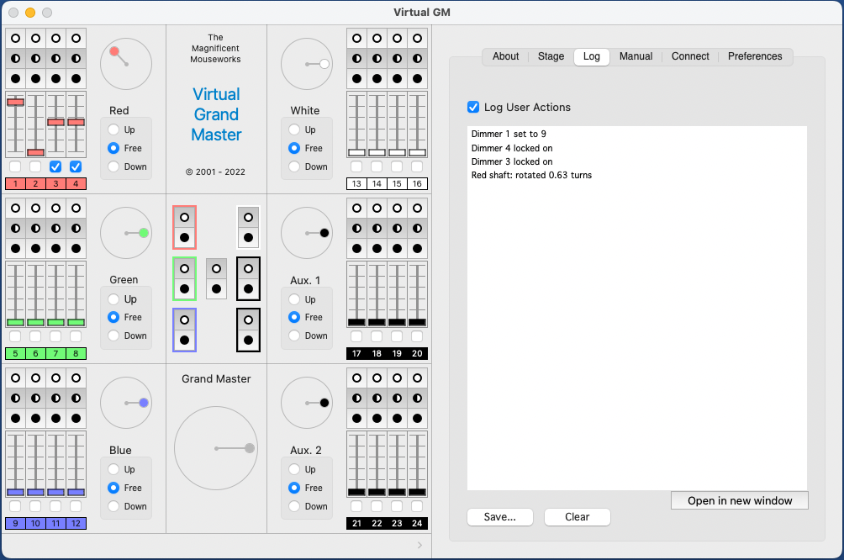Select Down for the White shaft
This screenshot has width=844, height=560.
(294, 166)
